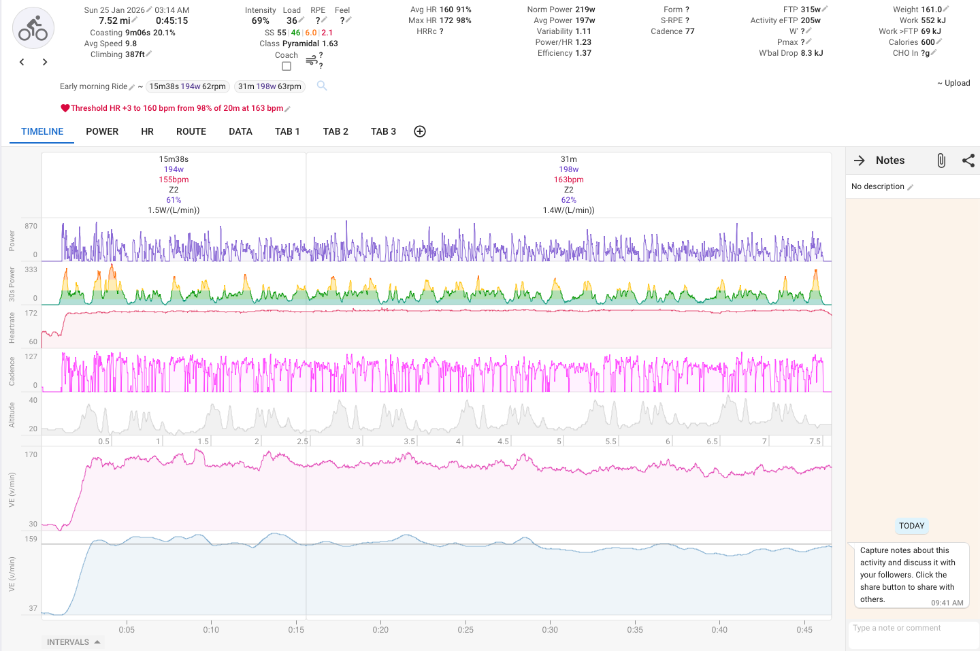Go to previous activity with left chevron

[22, 62]
